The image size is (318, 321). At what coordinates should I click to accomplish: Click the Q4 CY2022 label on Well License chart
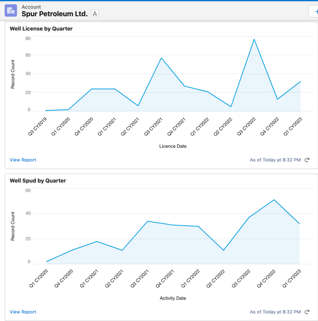(269, 127)
